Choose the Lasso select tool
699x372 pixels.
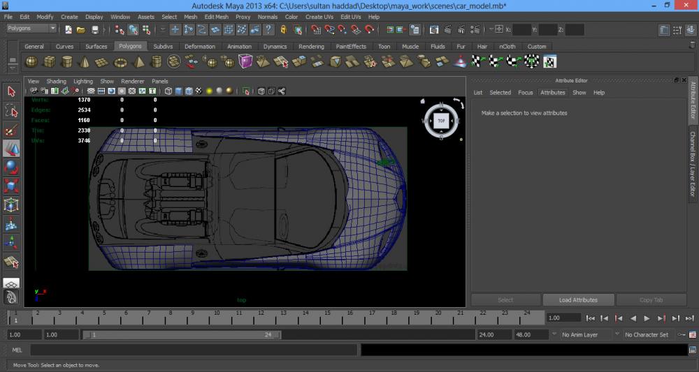click(x=11, y=111)
